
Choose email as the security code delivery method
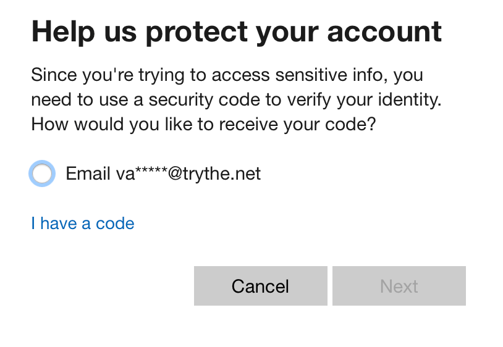(x=42, y=174)
